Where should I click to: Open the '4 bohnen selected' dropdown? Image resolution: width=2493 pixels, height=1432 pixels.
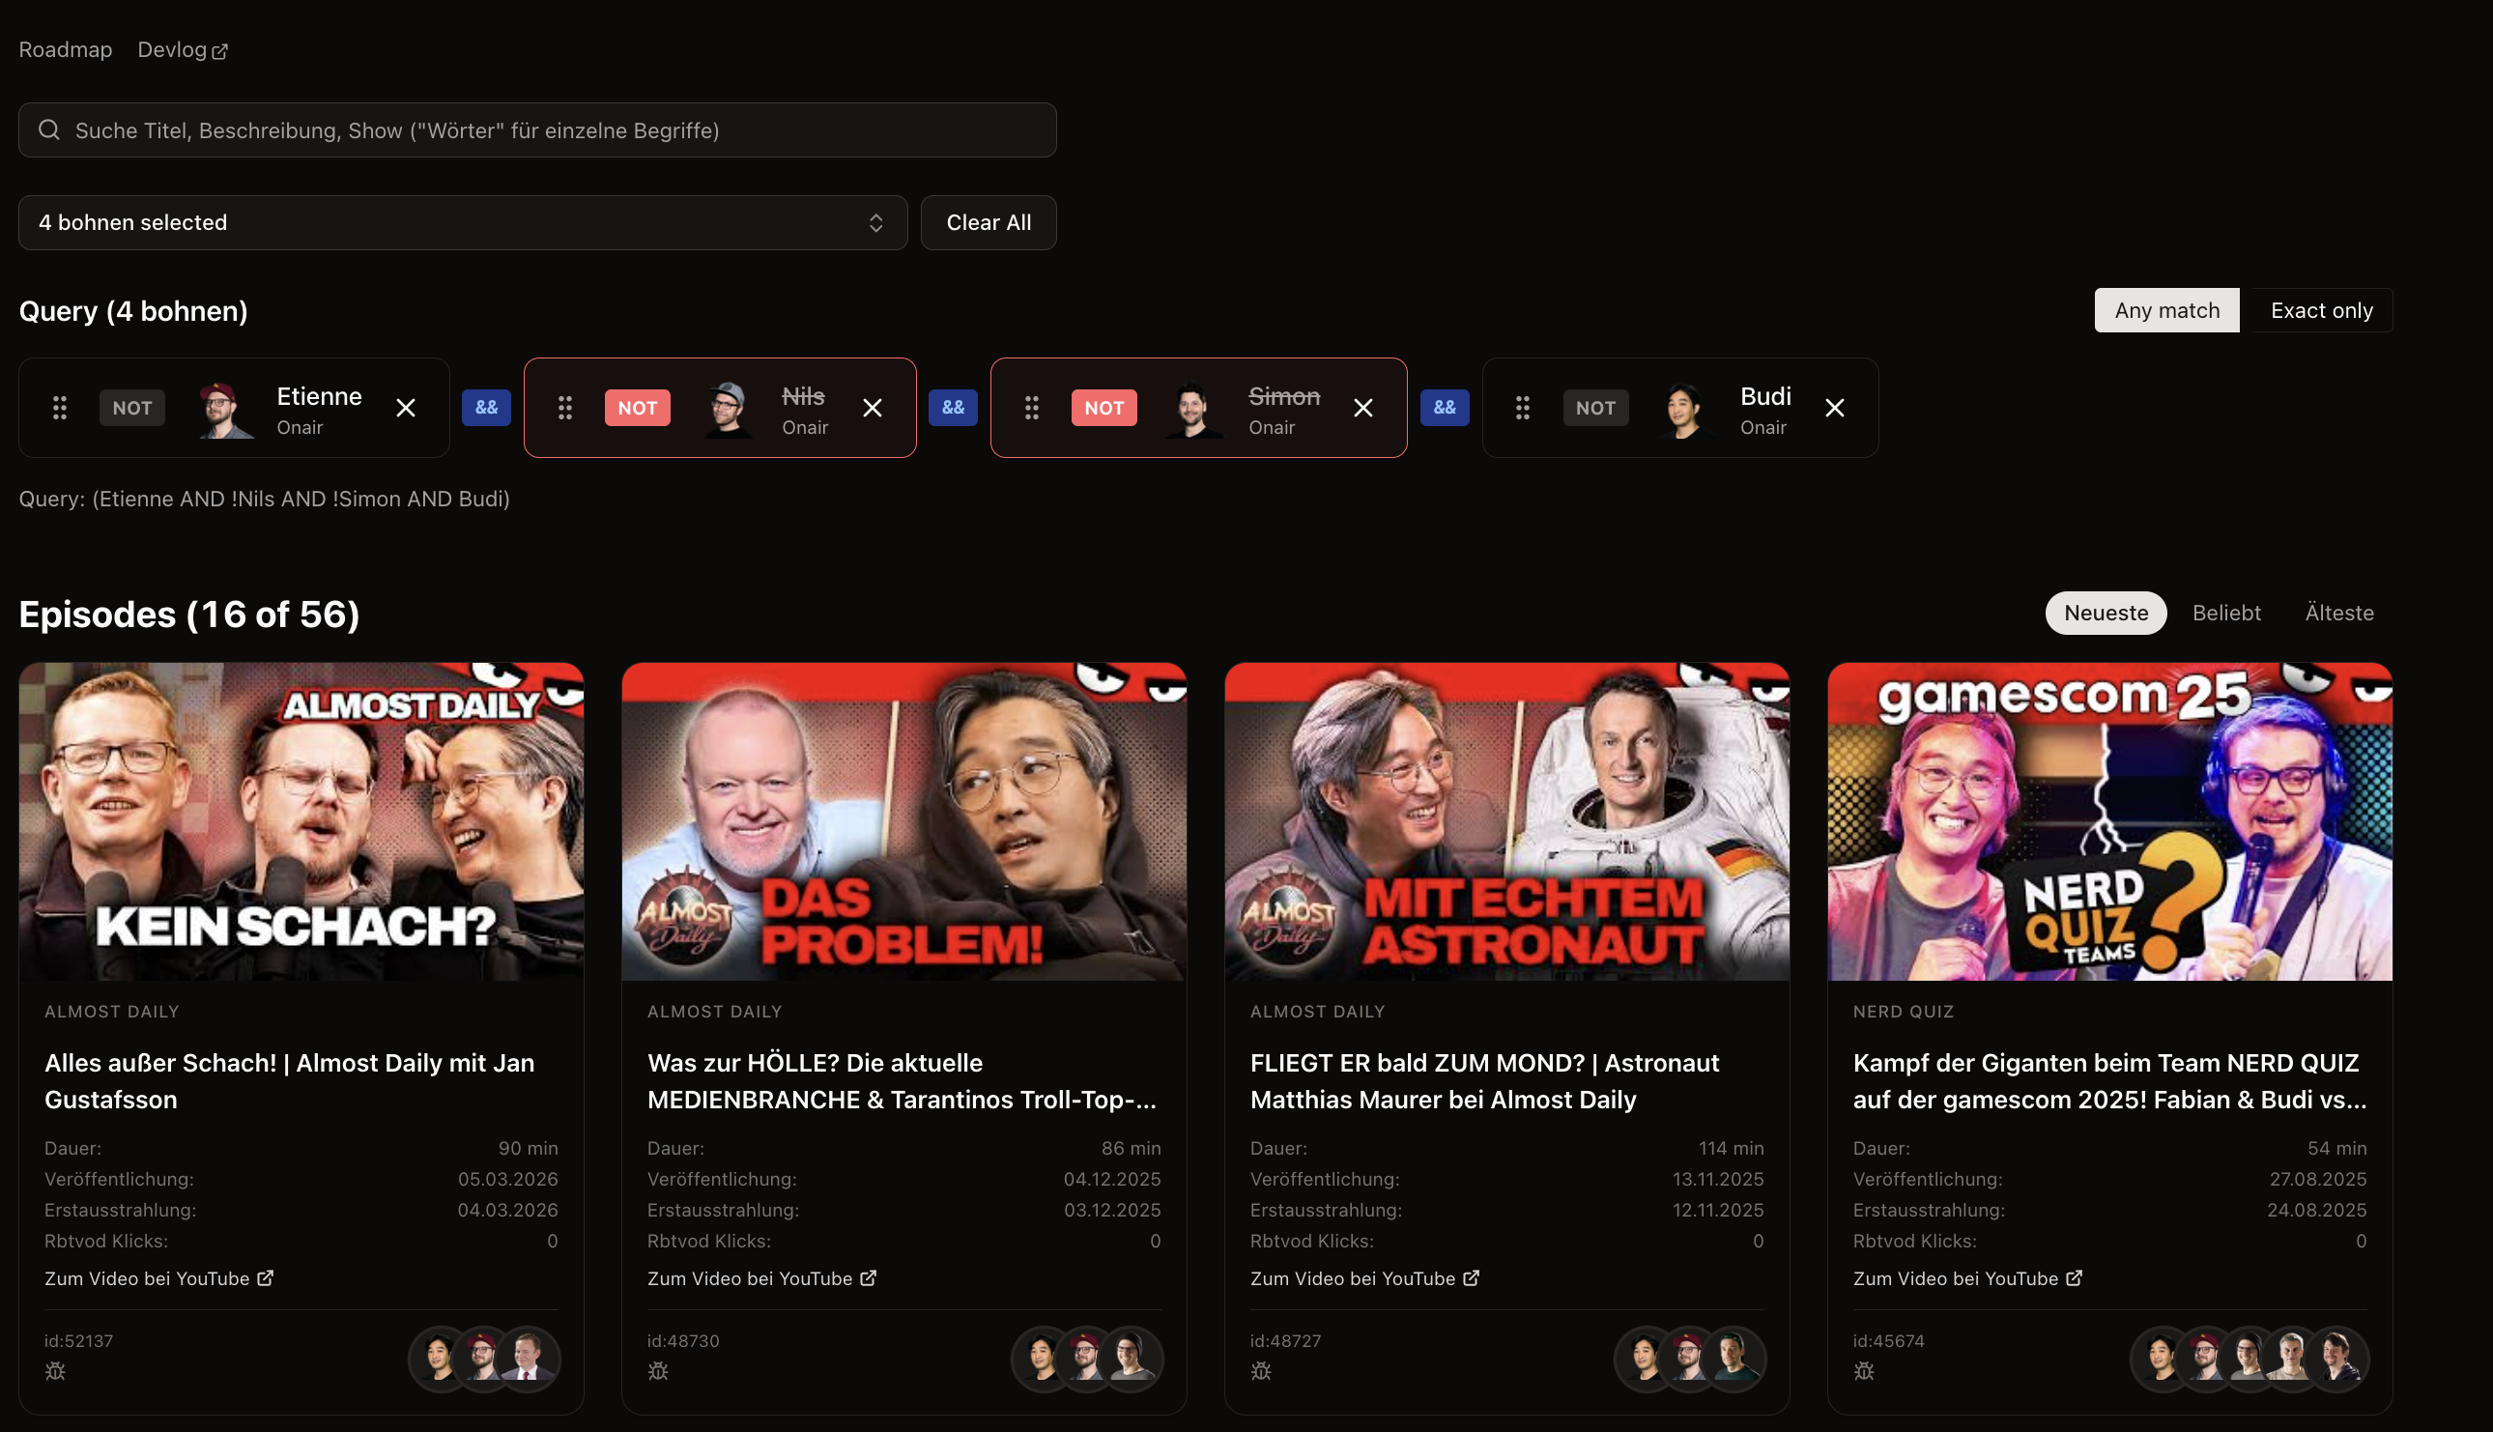(x=462, y=222)
